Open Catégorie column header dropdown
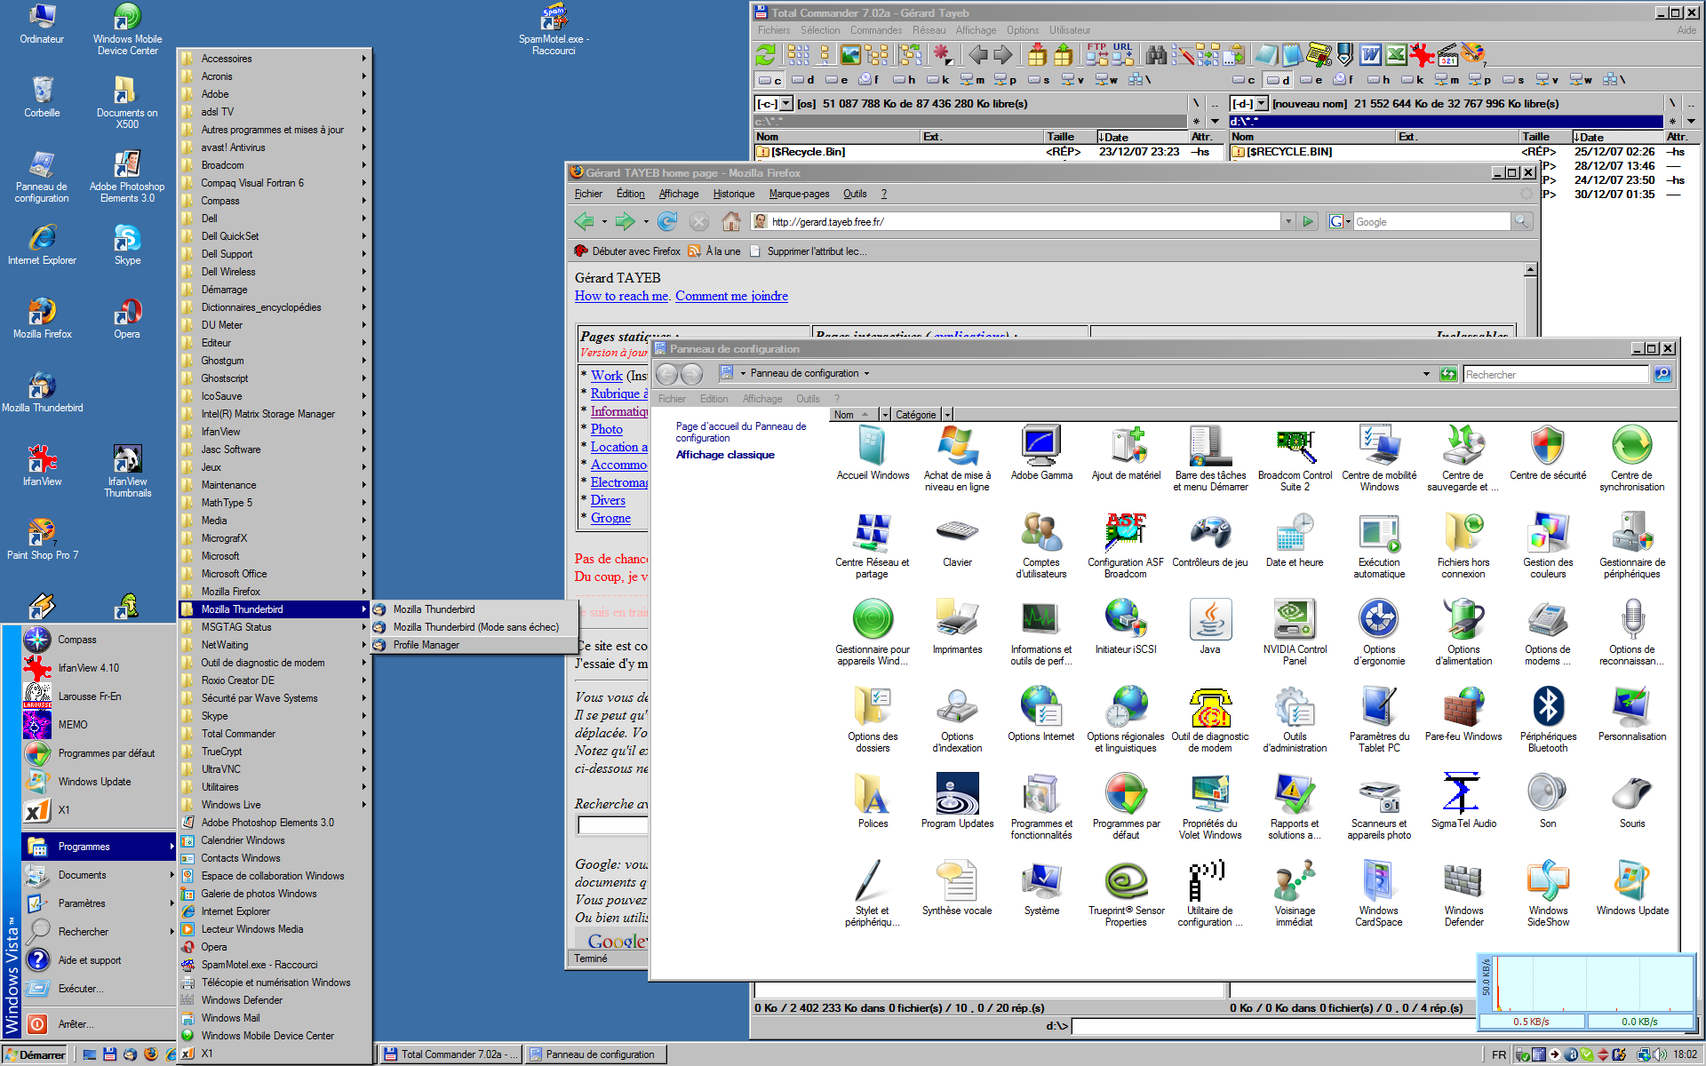The image size is (1706, 1066). tap(947, 415)
